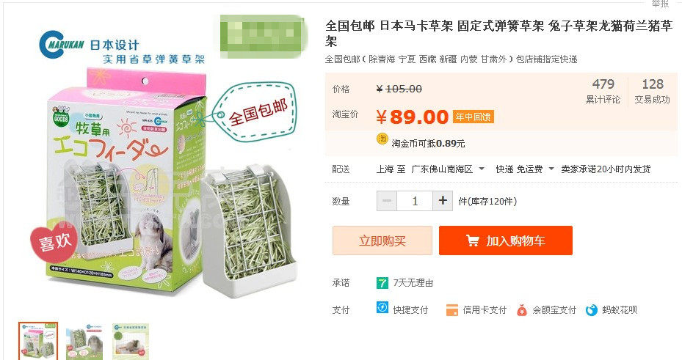Screen dimensions: 682x360
Task: Select the second thumbnail with rabbit
Action: click(x=84, y=342)
